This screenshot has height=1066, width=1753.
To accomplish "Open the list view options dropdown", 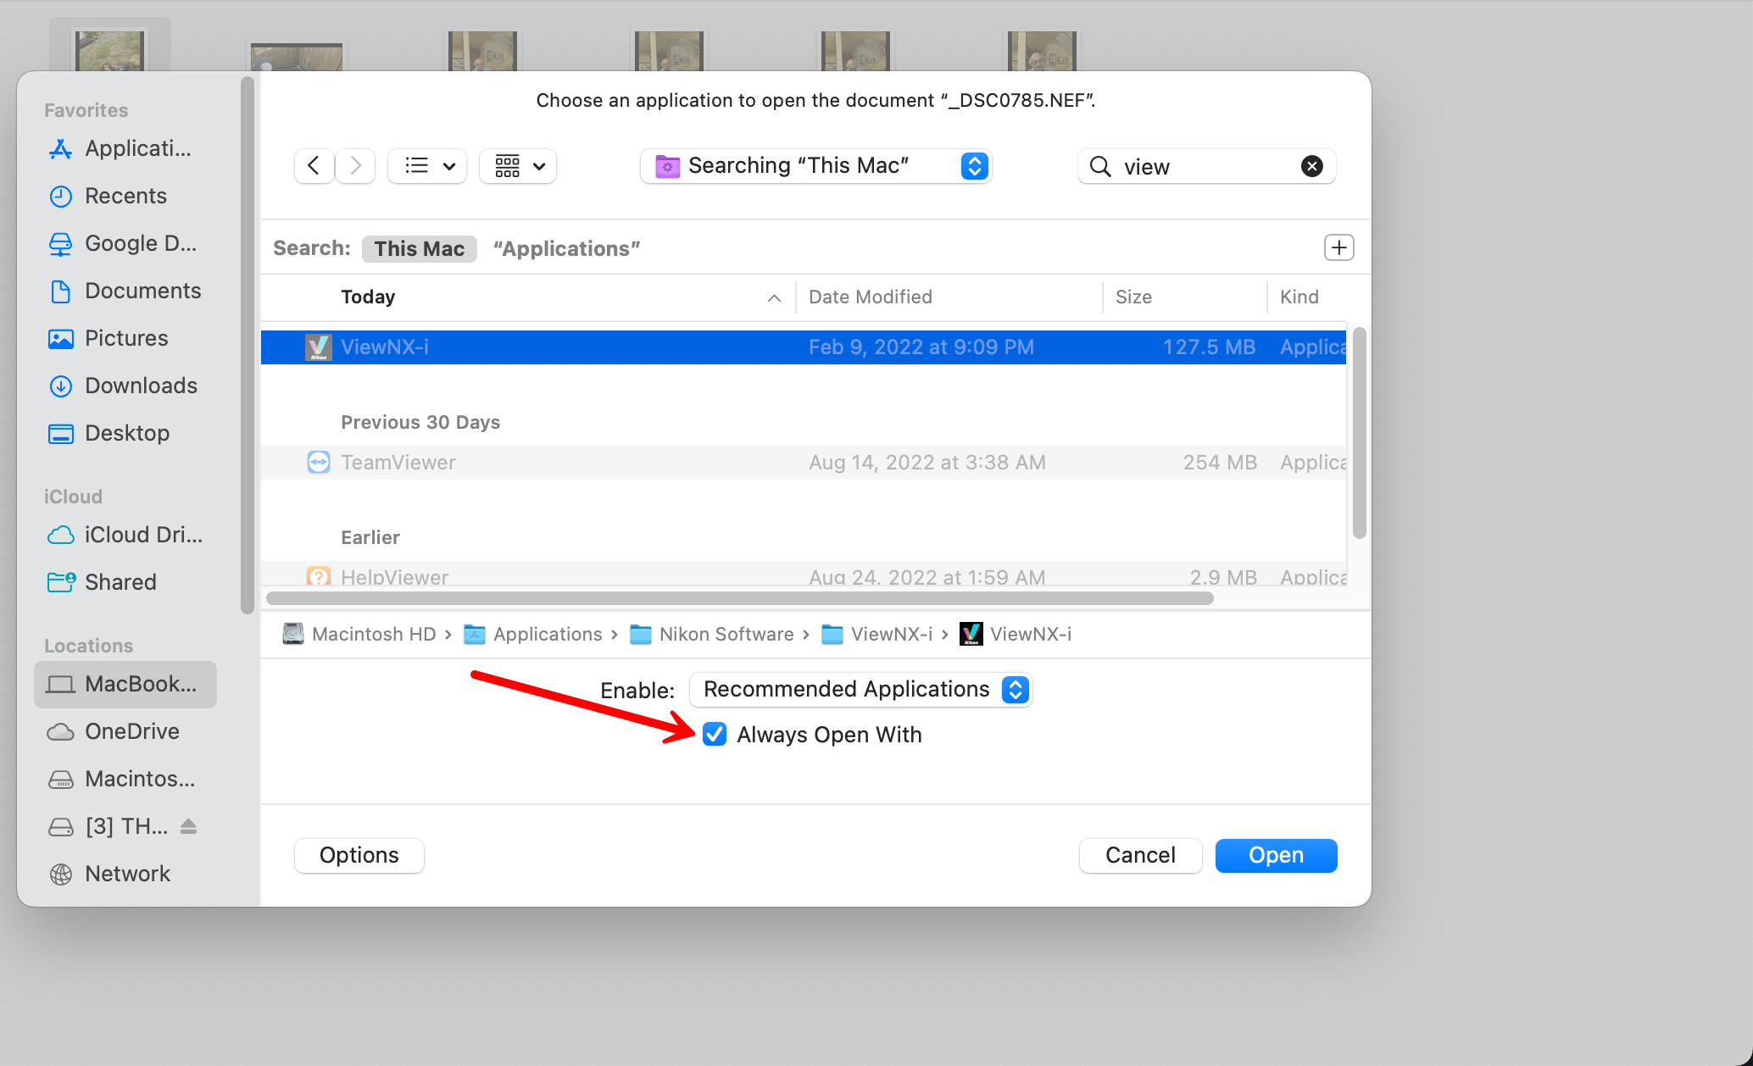I will 428,165.
